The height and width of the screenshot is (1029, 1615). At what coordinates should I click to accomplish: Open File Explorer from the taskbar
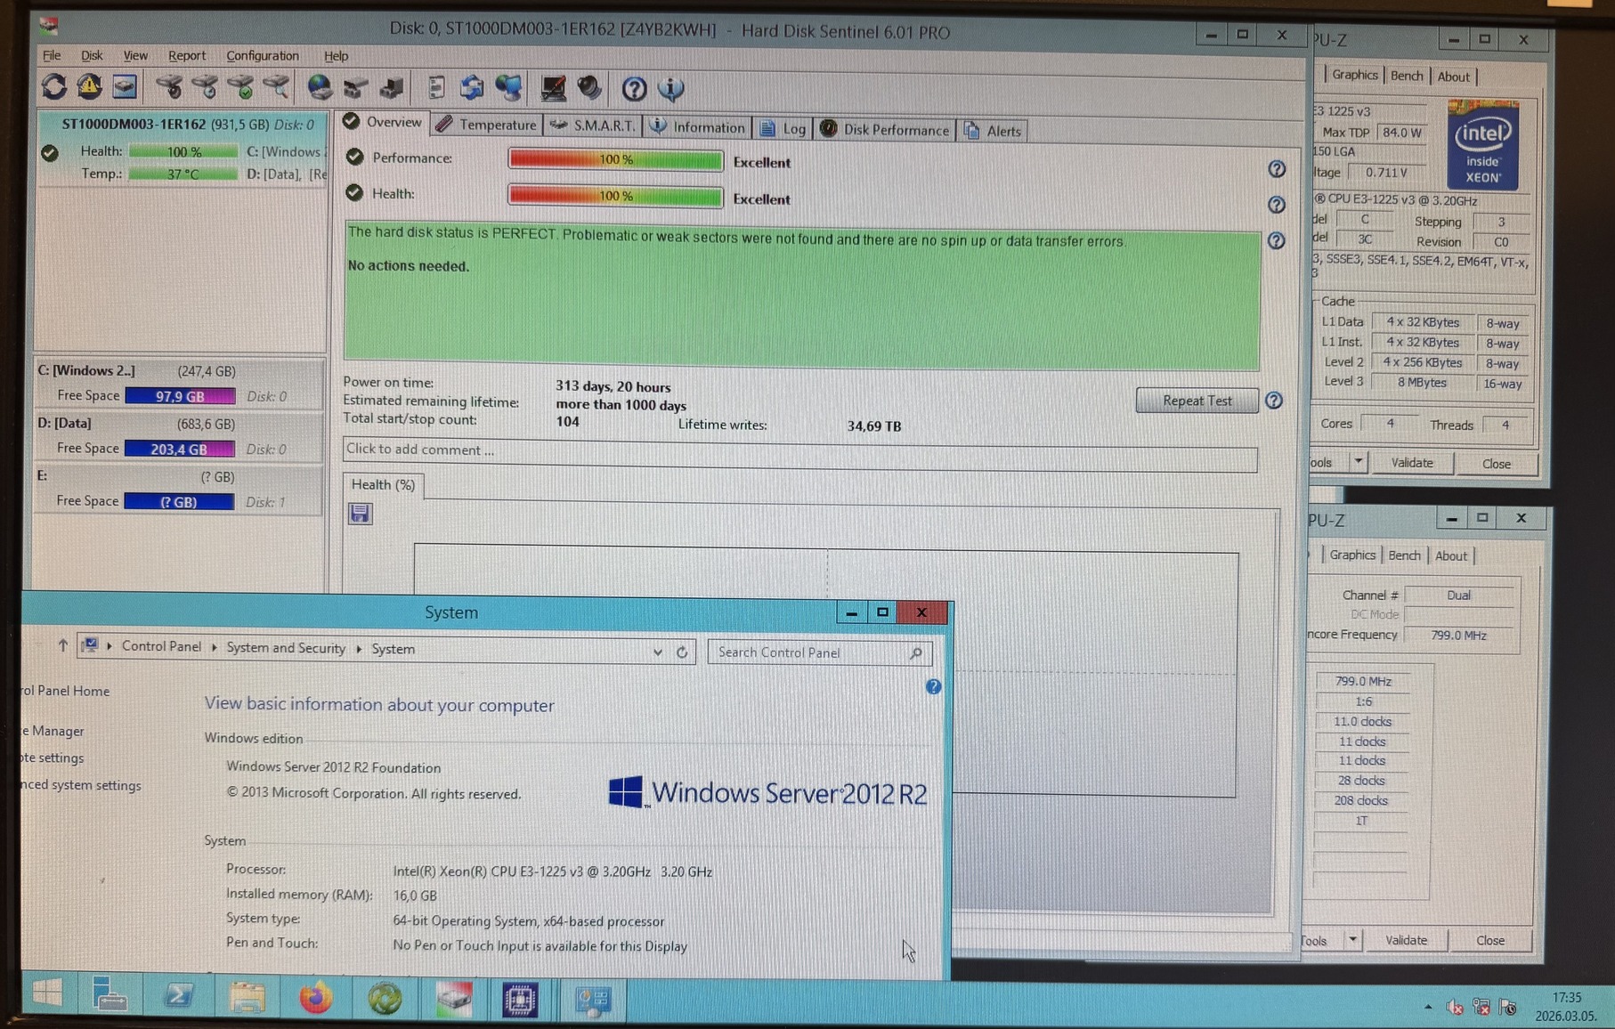(x=248, y=998)
